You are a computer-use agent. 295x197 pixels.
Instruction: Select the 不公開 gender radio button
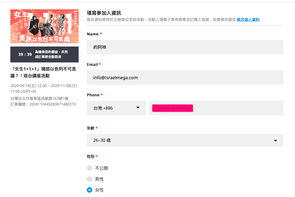tap(90, 168)
